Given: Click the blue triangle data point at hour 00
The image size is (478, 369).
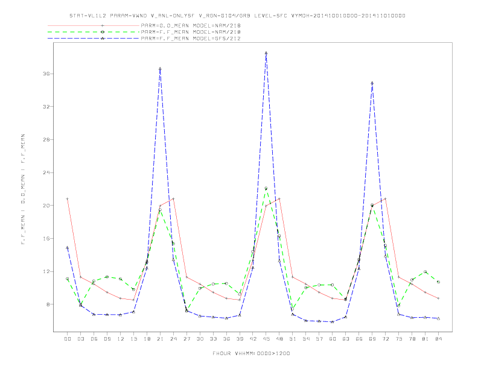Looking at the screenshot, I should tap(68, 248).
